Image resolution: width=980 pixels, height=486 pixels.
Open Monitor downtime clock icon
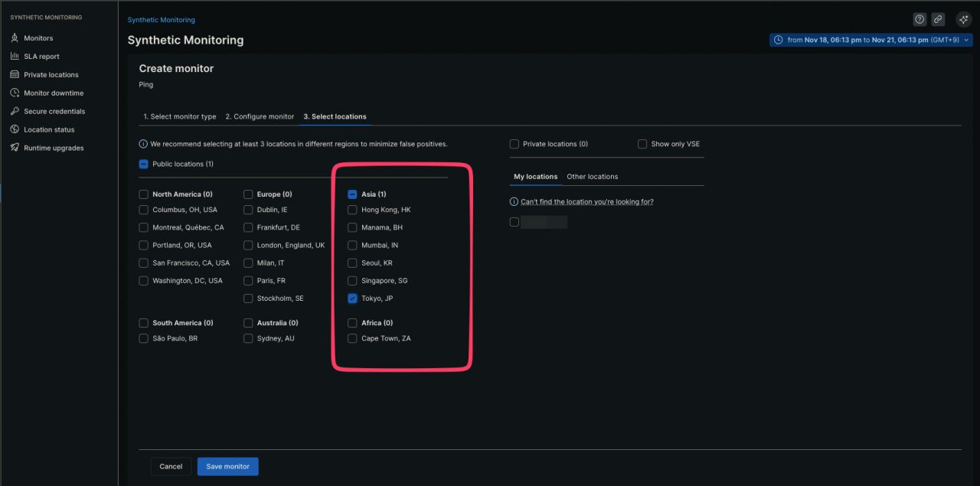15,93
